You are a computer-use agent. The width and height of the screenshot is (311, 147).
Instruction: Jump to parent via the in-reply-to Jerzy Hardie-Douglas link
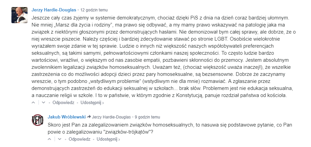point(111,117)
